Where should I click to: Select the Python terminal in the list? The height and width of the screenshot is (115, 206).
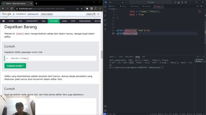199,61
